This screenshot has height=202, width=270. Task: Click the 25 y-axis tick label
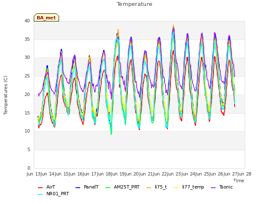point(27,76)
